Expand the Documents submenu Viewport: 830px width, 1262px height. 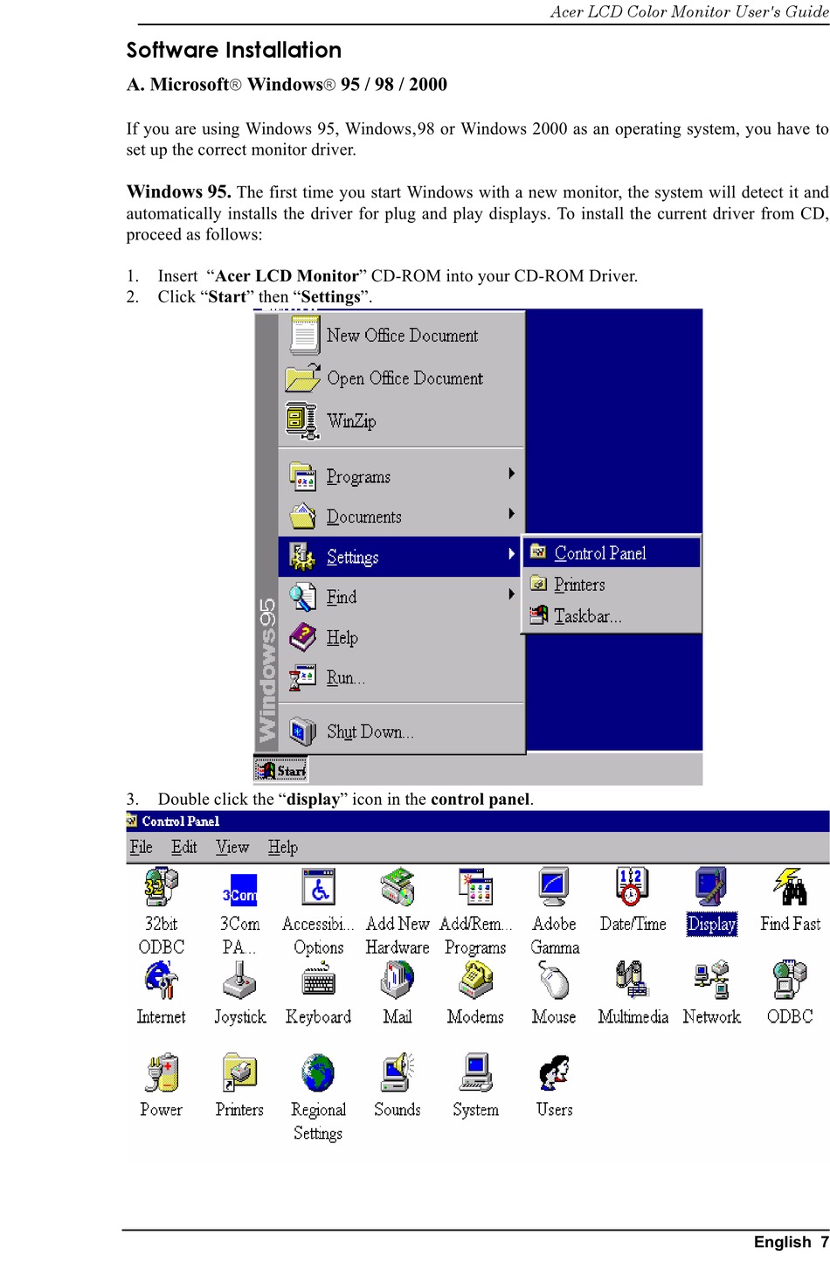tap(402, 517)
